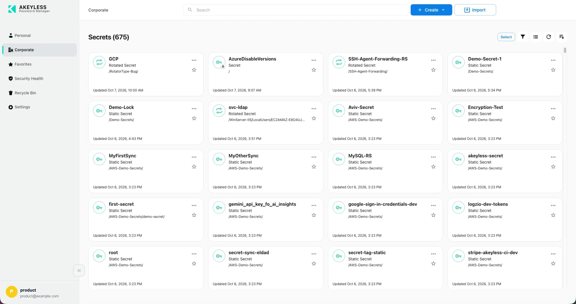Click the stripe-akeyless-ci-dev key icon
This screenshot has height=304, width=576.
coord(458,256)
